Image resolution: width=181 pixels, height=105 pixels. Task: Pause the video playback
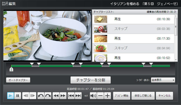(18, 96)
